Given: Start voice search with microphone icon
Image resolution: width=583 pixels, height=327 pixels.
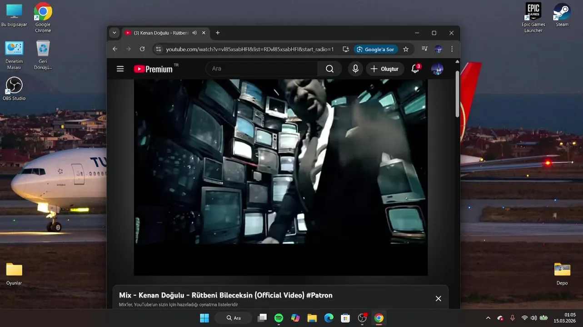Looking at the screenshot, I should coord(356,69).
